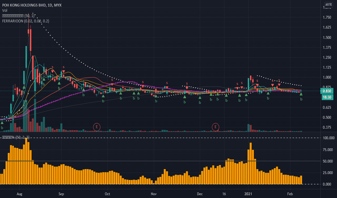
Task: Click the Feb label on the time axis
Action: [290, 194]
